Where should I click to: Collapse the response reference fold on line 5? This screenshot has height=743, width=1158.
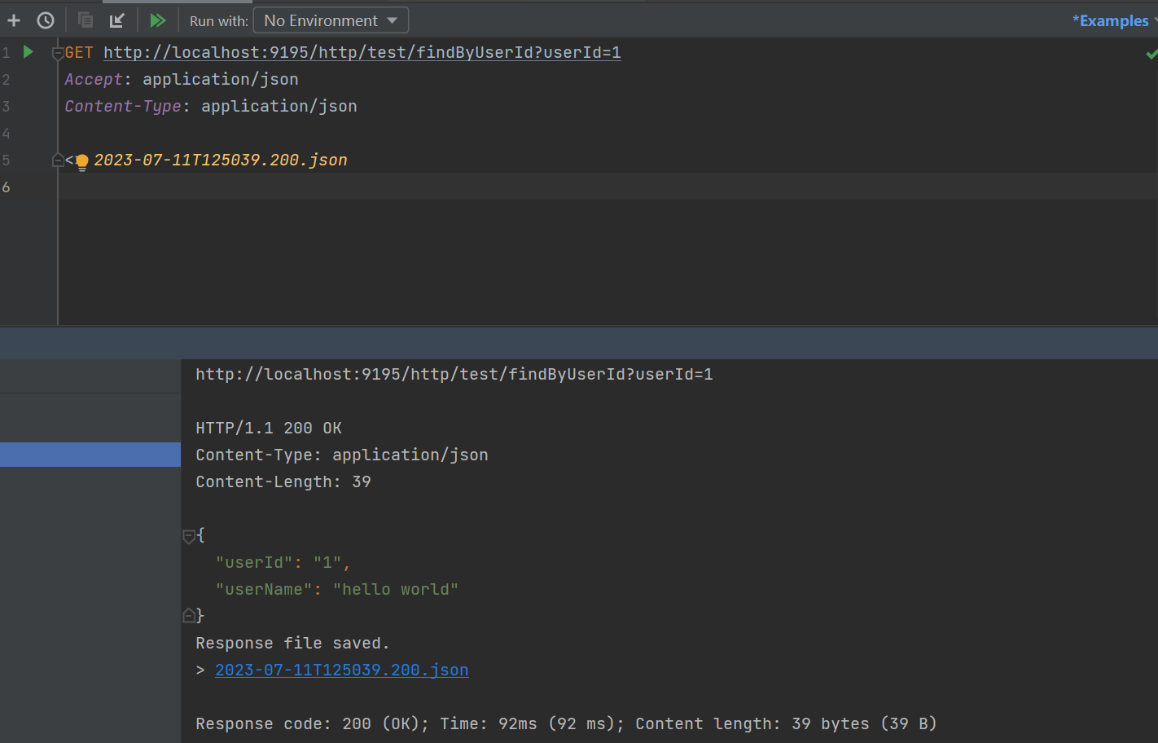pos(58,160)
